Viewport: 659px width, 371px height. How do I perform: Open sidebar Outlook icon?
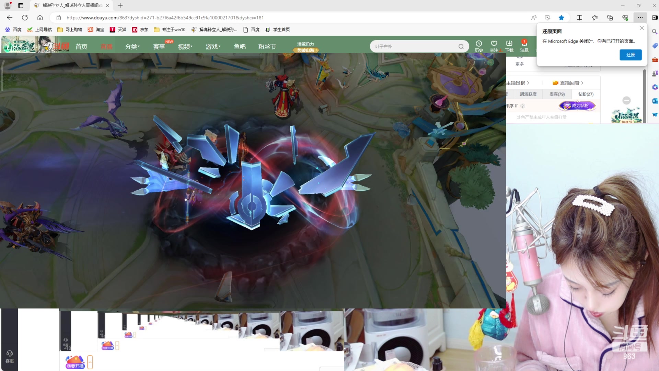[x=655, y=101]
